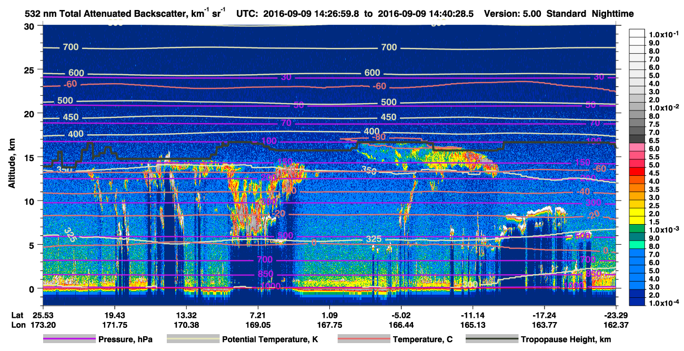The width and height of the screenshot is (684, 351).
Task: Click the altitude axis tick '10'
Action: pos(31,201)
